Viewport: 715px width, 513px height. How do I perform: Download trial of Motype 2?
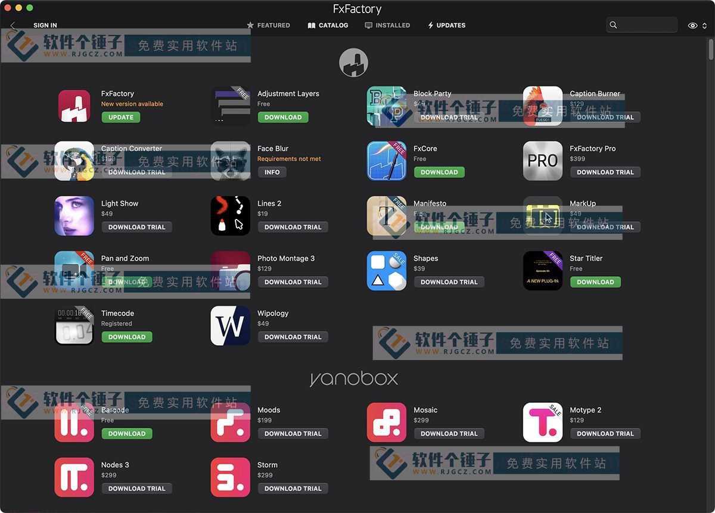pos(605,433)
